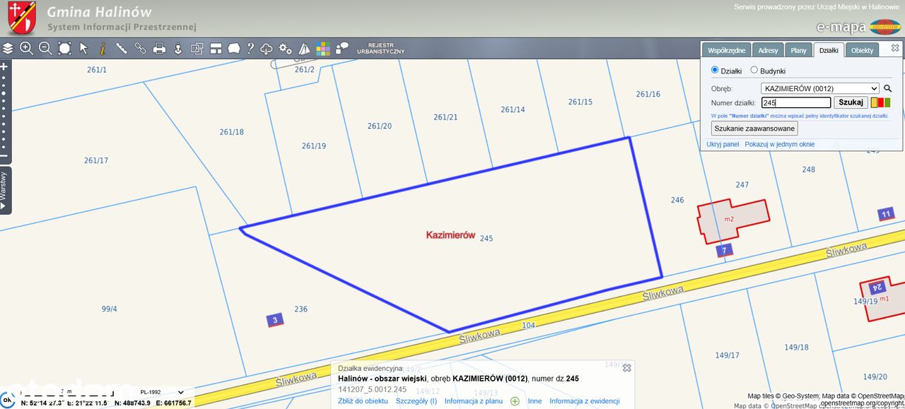Screen dimensions: 905x409
Task: Open Szukanie zaawansowane
Action: (x=754, y=129)
